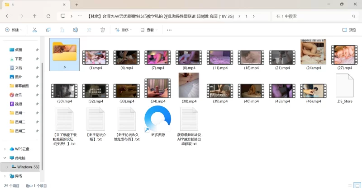Navigate back with the back arrow
Viewport: 362px width, 188px height.
[x=8, y=16]
